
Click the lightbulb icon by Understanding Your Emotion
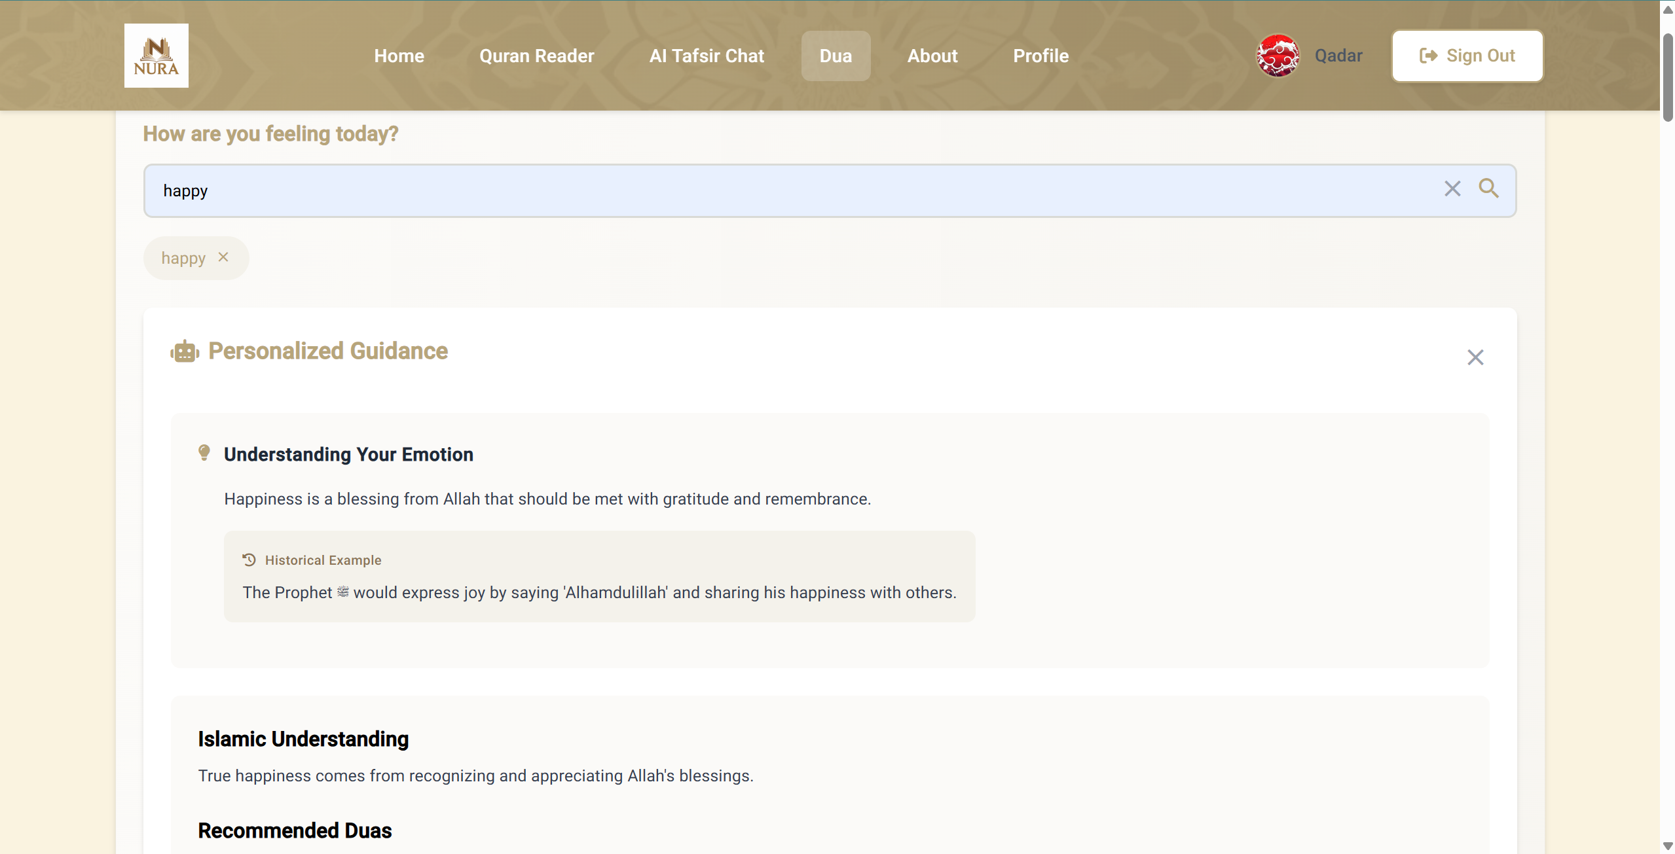pyautogui.click(x=204, y=453)
